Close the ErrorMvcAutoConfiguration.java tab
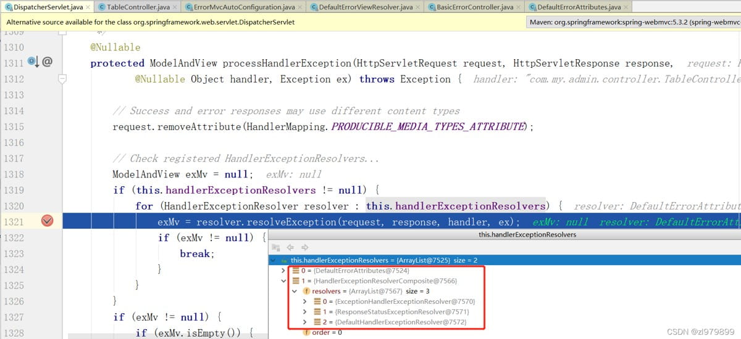Screen dimensions: 741x339 point(299,7)
